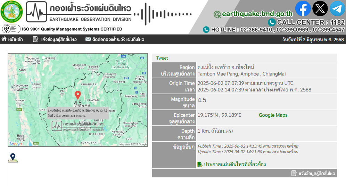Click the Google logo on the map
The height and width of the screenshot is (194, 346).
tap(16, 143)
